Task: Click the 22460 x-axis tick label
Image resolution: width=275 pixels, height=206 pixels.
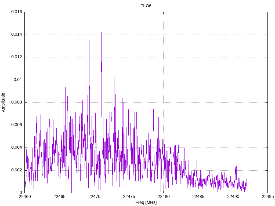Action: click(25, 197)
